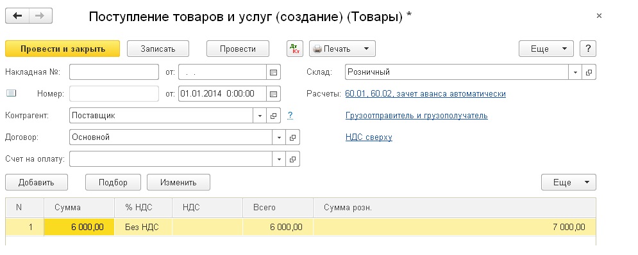Open Склад Розничный in new form

(589, 72)
